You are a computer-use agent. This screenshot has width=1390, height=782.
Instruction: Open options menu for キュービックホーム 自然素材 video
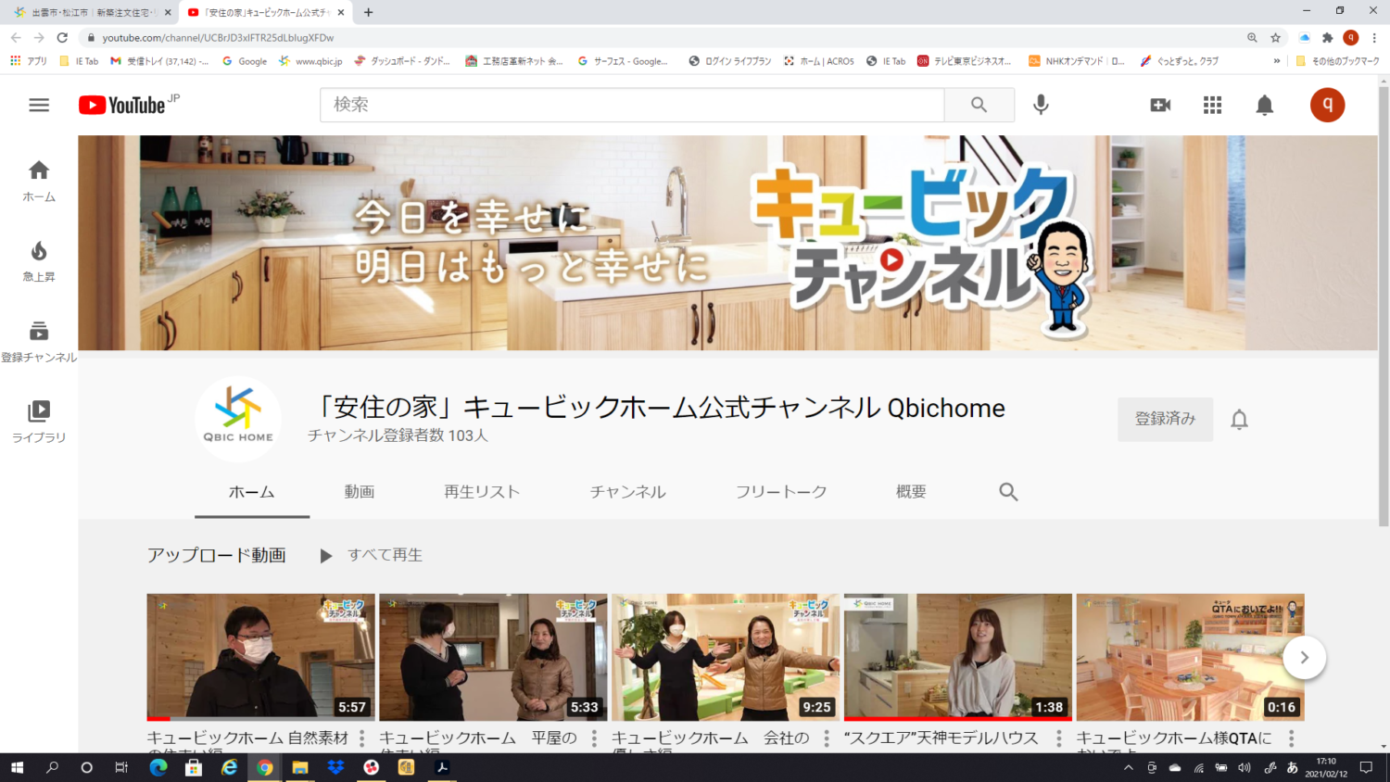pos(362,738)
